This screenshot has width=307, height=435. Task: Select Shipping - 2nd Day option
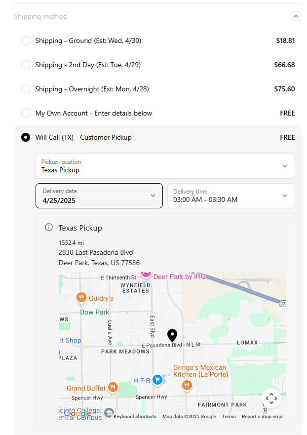click(26, 65)
